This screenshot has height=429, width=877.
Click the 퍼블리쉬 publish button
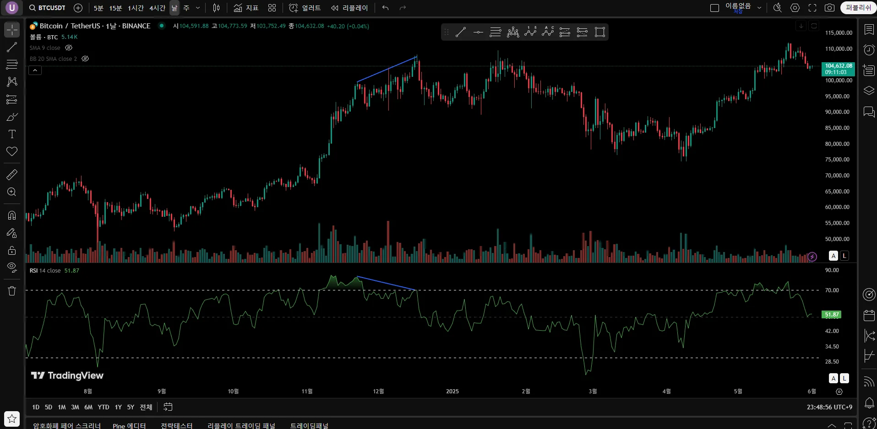click(x=858, y=8)
